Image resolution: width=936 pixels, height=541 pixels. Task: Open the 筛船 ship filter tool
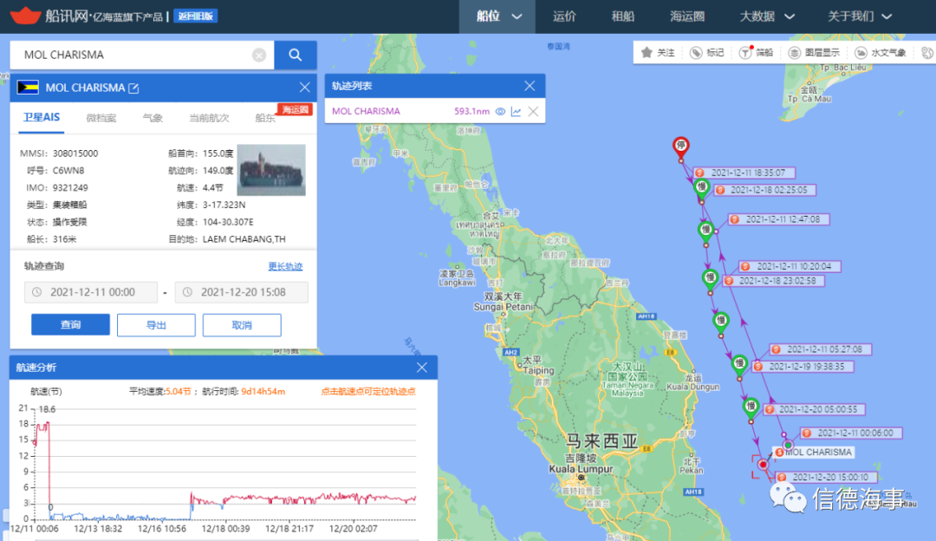coord(756,53)
